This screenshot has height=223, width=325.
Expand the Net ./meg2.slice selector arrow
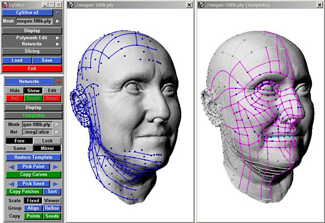pyautogui.click(x=57, y=132)
